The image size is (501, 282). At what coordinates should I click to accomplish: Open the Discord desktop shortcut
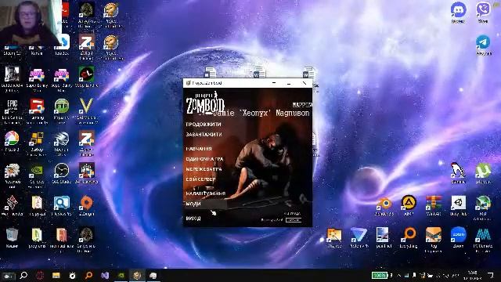click(458, 13)
